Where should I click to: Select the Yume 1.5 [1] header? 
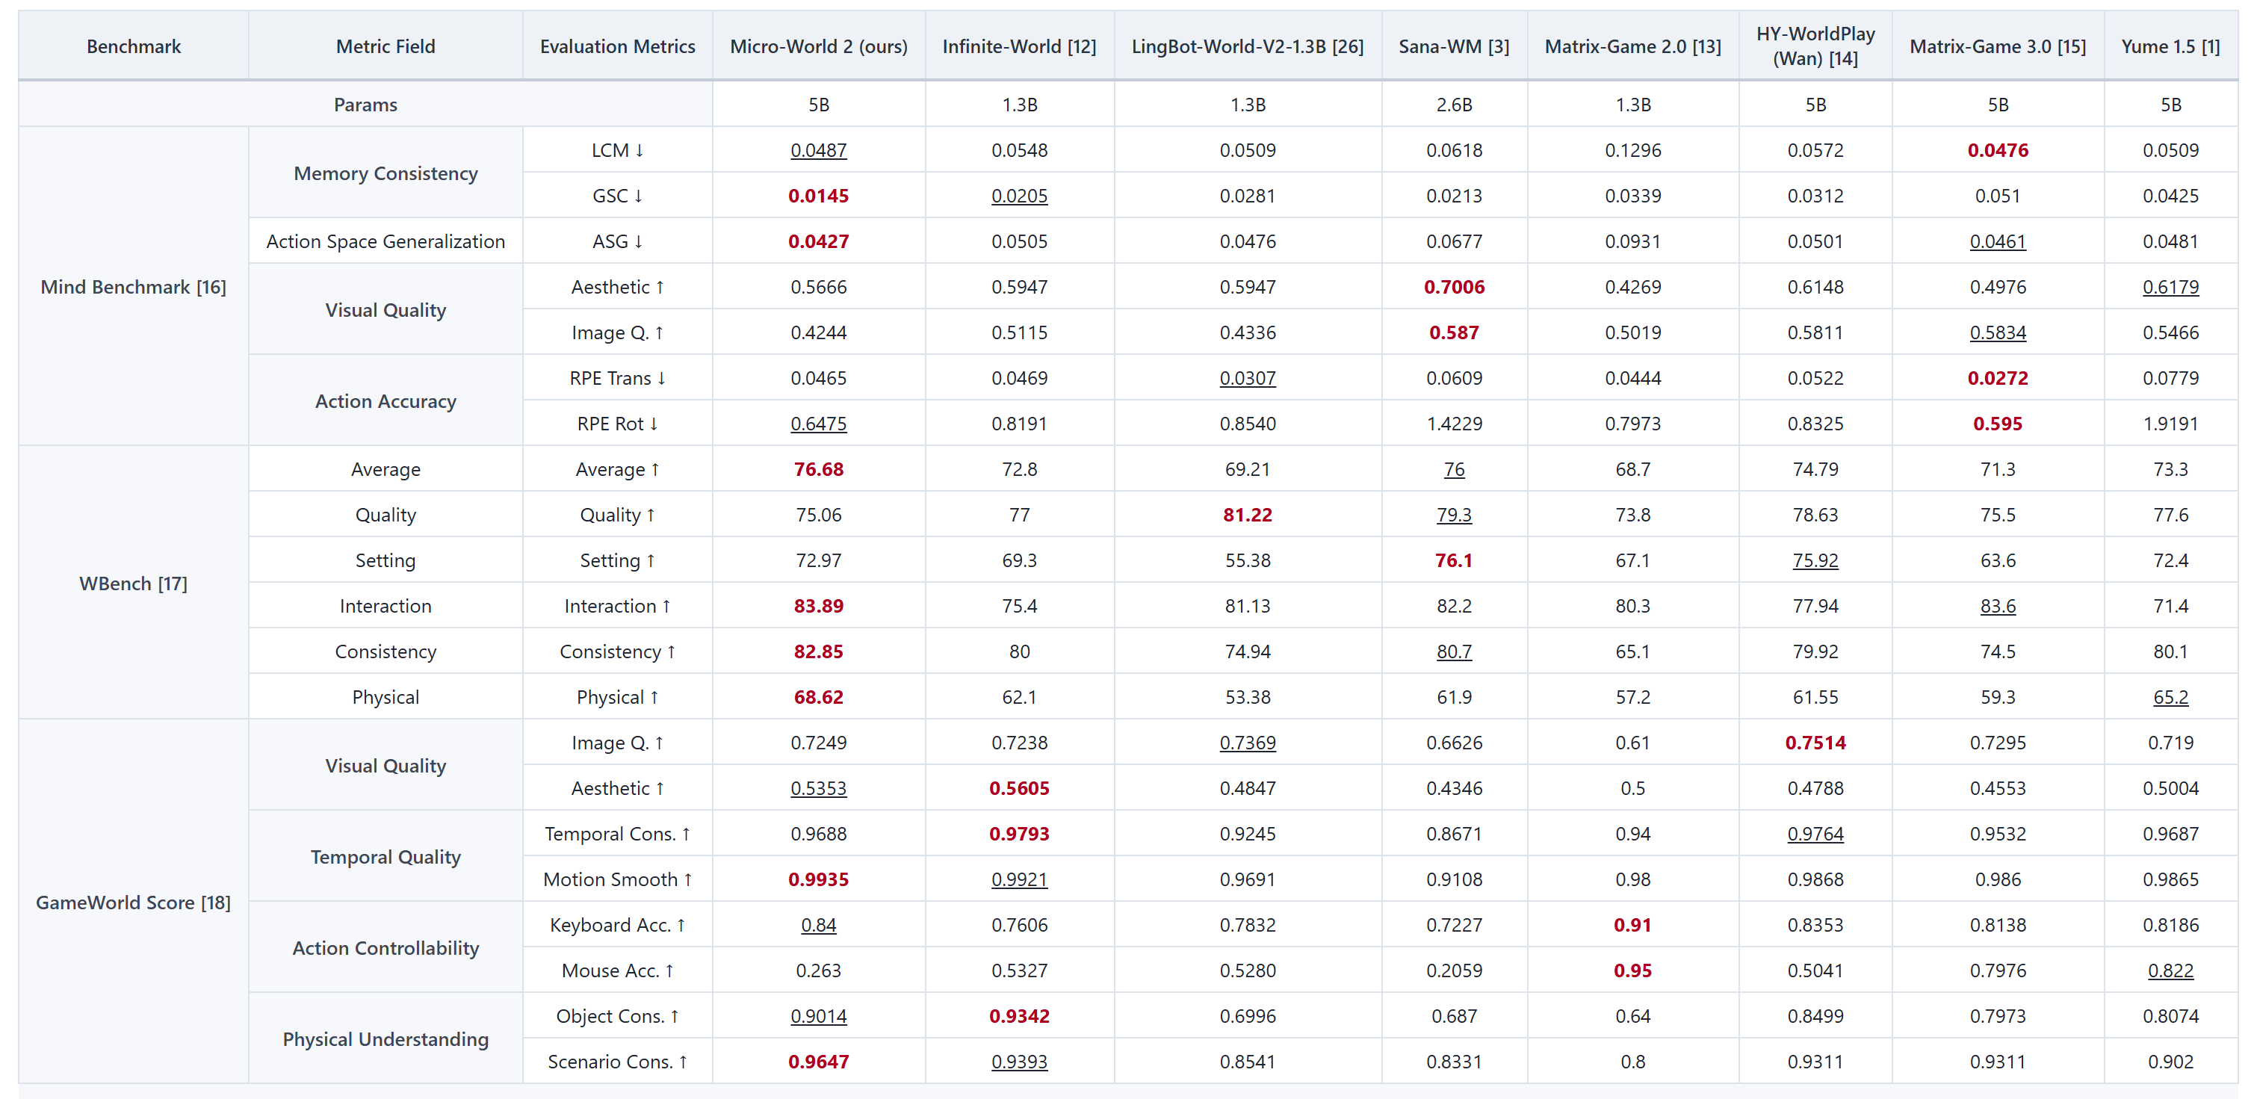pos(2170,46)
